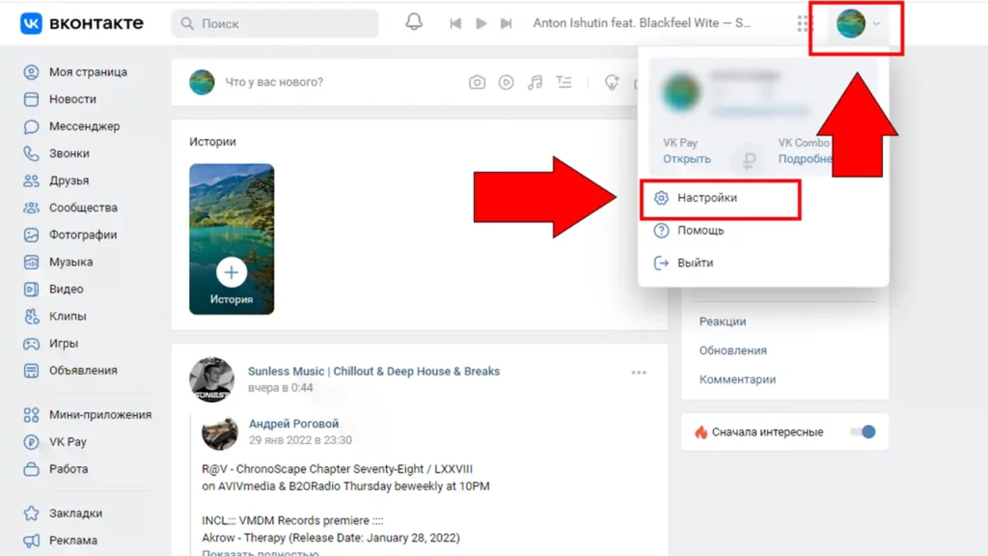Expand post with Показать полностью

click(260, 552)
